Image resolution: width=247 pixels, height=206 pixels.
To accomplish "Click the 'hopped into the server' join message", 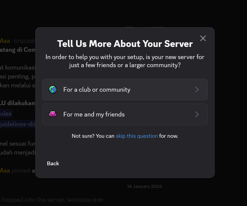I will [x=33, y=200].
